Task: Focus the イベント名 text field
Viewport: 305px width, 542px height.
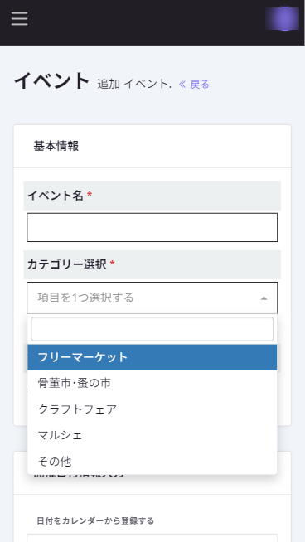Action: [152, 227]
